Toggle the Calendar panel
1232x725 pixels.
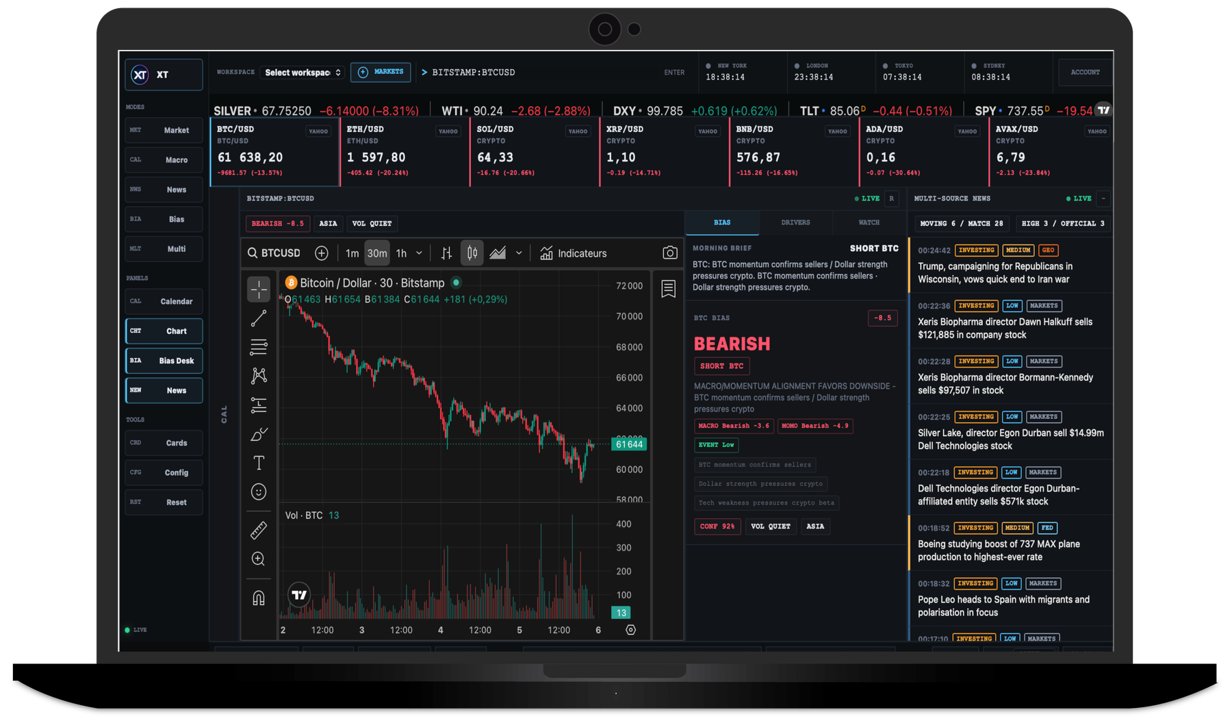click(164, 301)
